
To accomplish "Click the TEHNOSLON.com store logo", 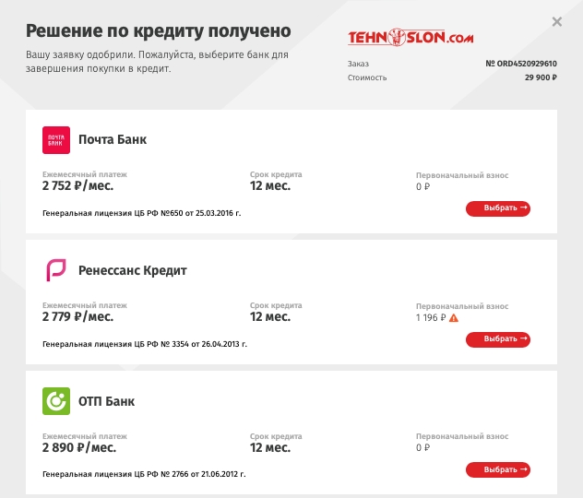I will point(410,38).
